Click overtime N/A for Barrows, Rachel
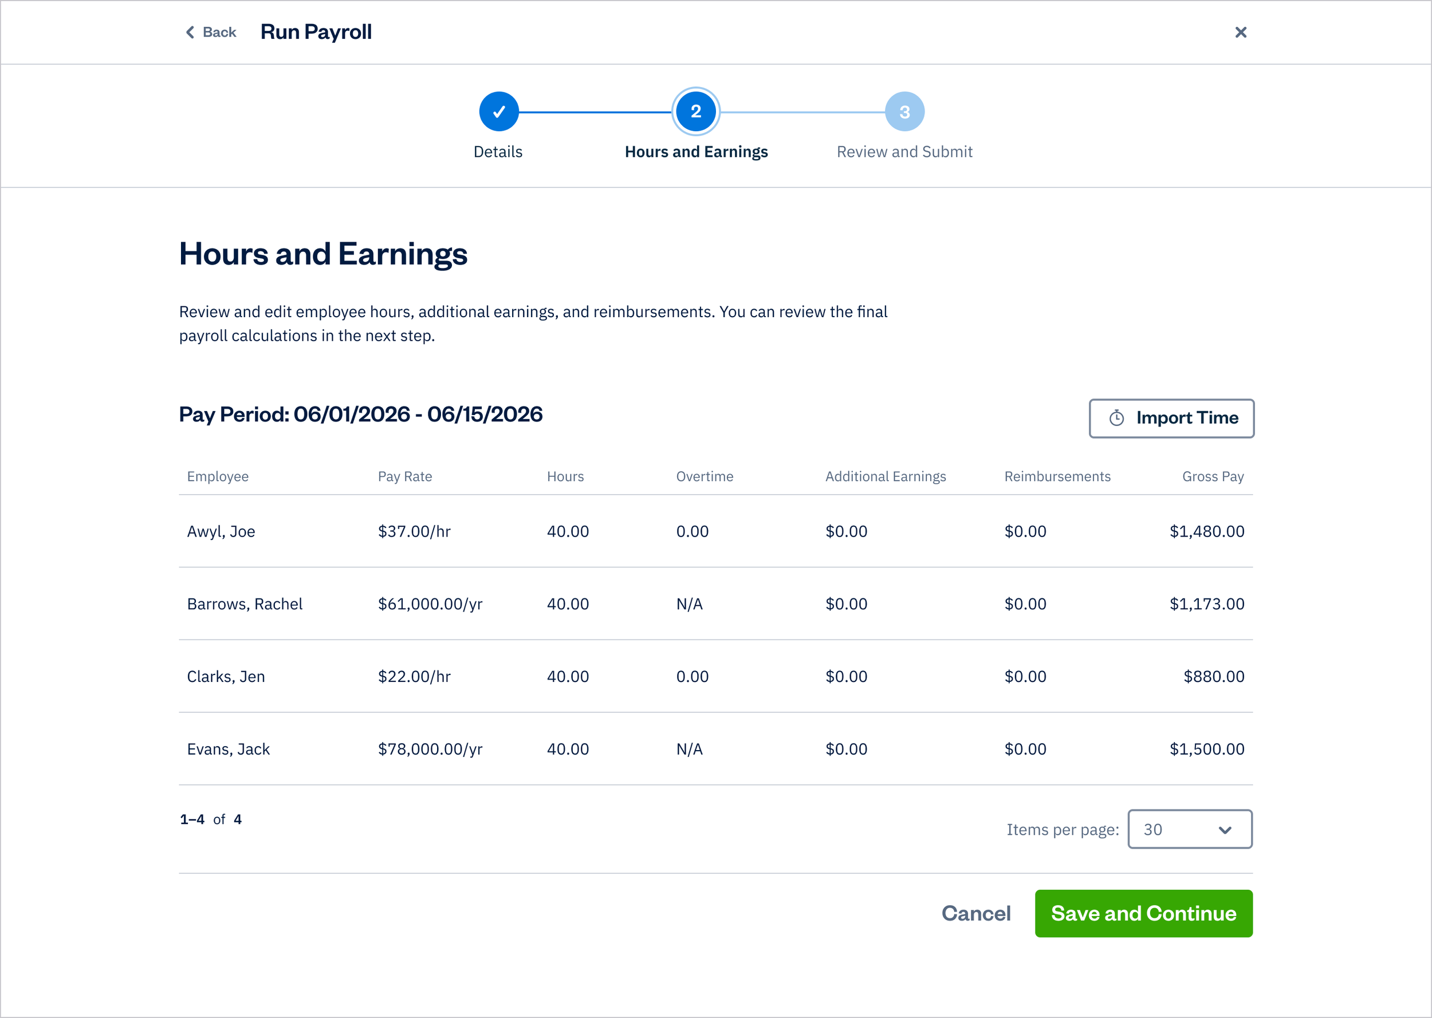The width and height of the screenshot is (1432, 1018). coord(689,603)
